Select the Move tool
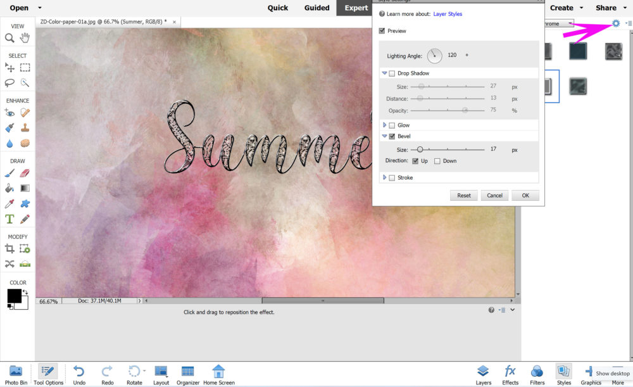This screenshot has height=387, width=633. (9, 68)
